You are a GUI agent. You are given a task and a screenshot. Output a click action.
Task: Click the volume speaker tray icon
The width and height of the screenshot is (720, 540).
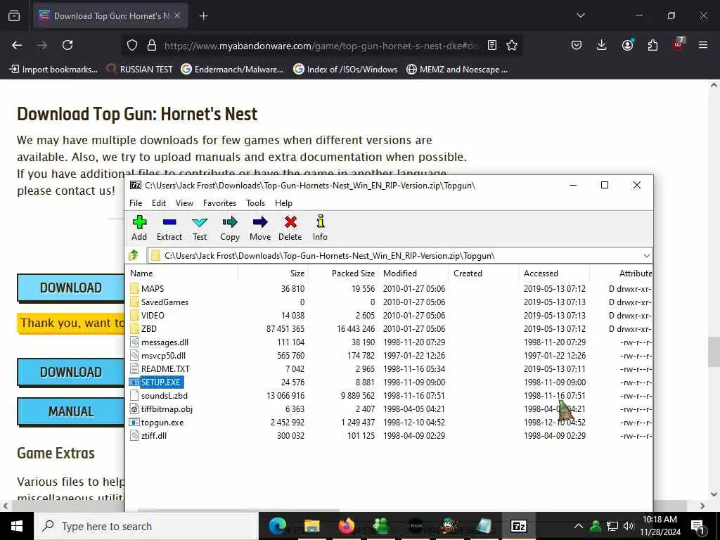pos(628,526)
